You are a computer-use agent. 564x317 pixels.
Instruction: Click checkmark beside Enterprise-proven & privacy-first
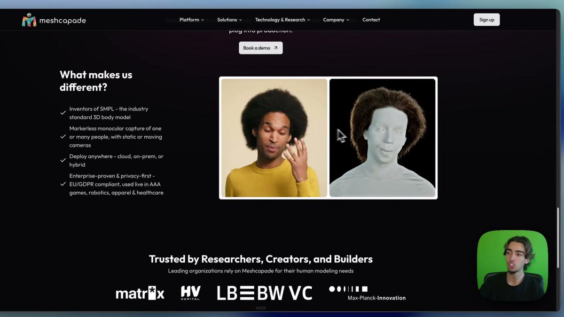(x=63, y=184)
